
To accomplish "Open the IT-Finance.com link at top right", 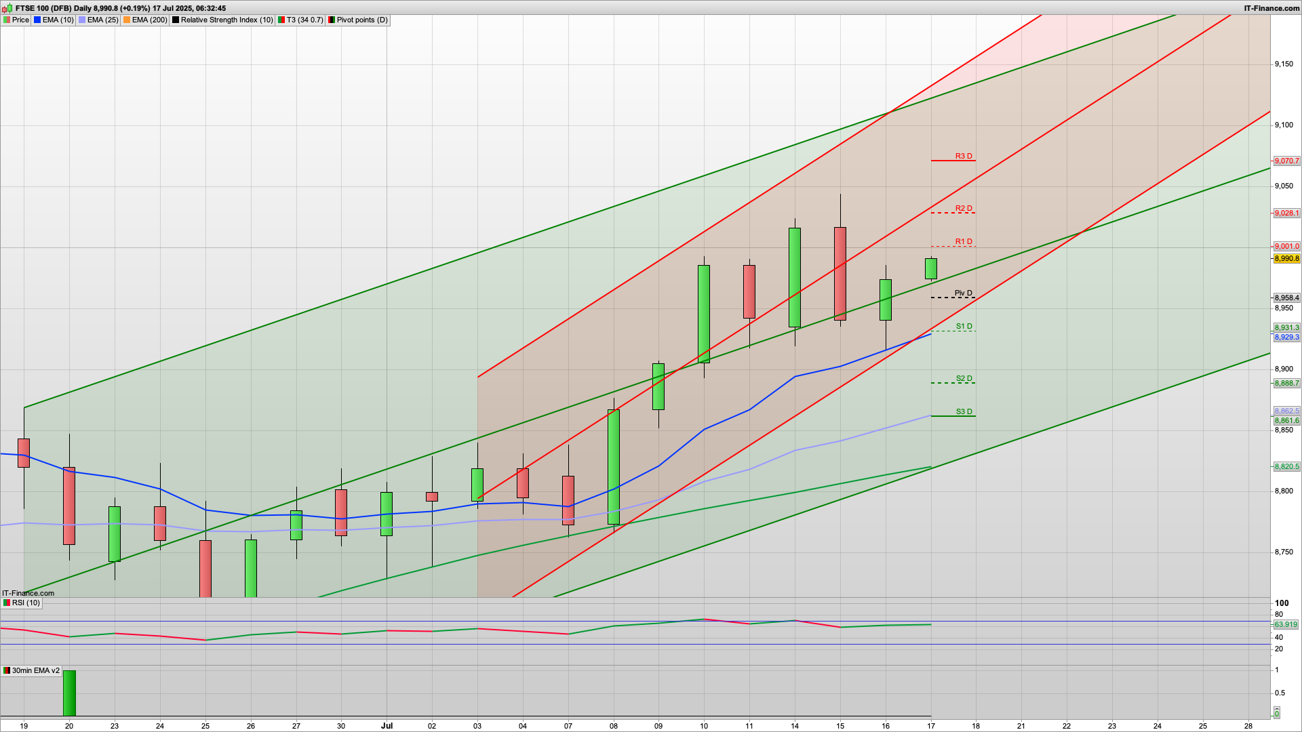I will pos(1271,8).
